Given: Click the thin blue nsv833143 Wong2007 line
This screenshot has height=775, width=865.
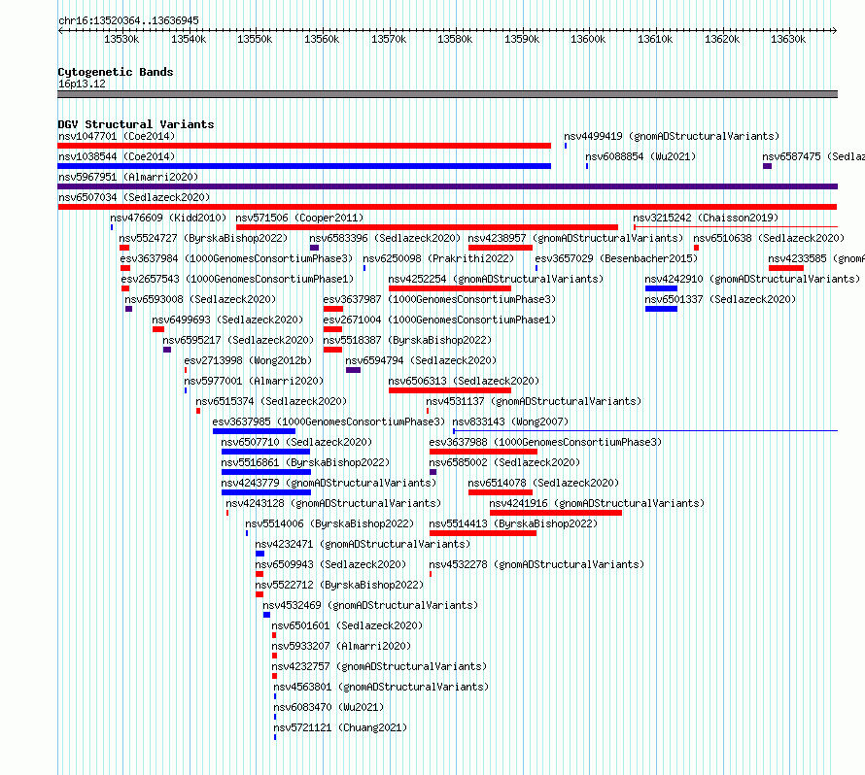Looking at the screenshot, I should pos(645,430).
